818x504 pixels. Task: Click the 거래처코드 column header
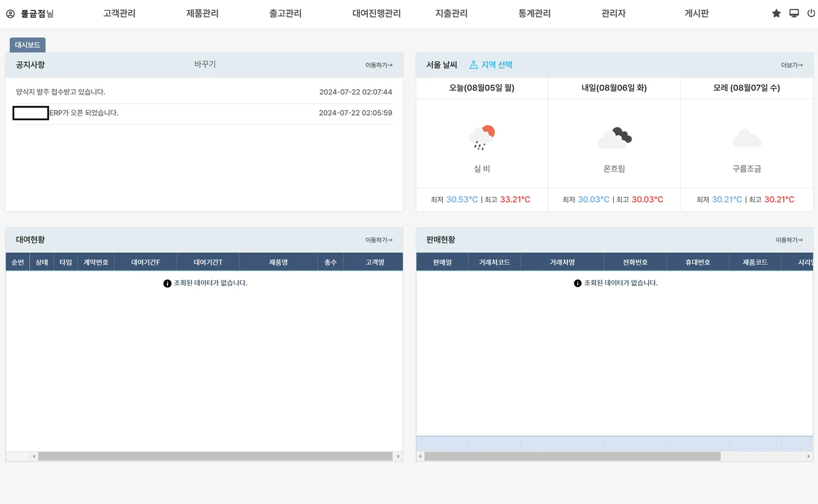pos(494,262)
